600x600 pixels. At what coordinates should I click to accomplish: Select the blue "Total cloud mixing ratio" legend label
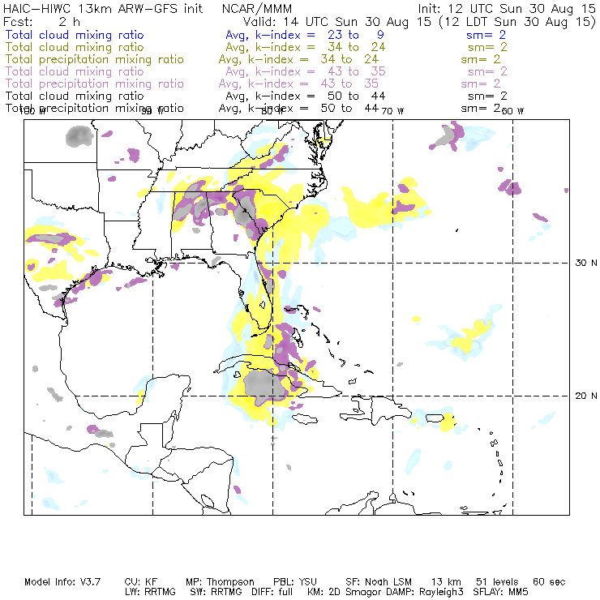pos(75,35)
